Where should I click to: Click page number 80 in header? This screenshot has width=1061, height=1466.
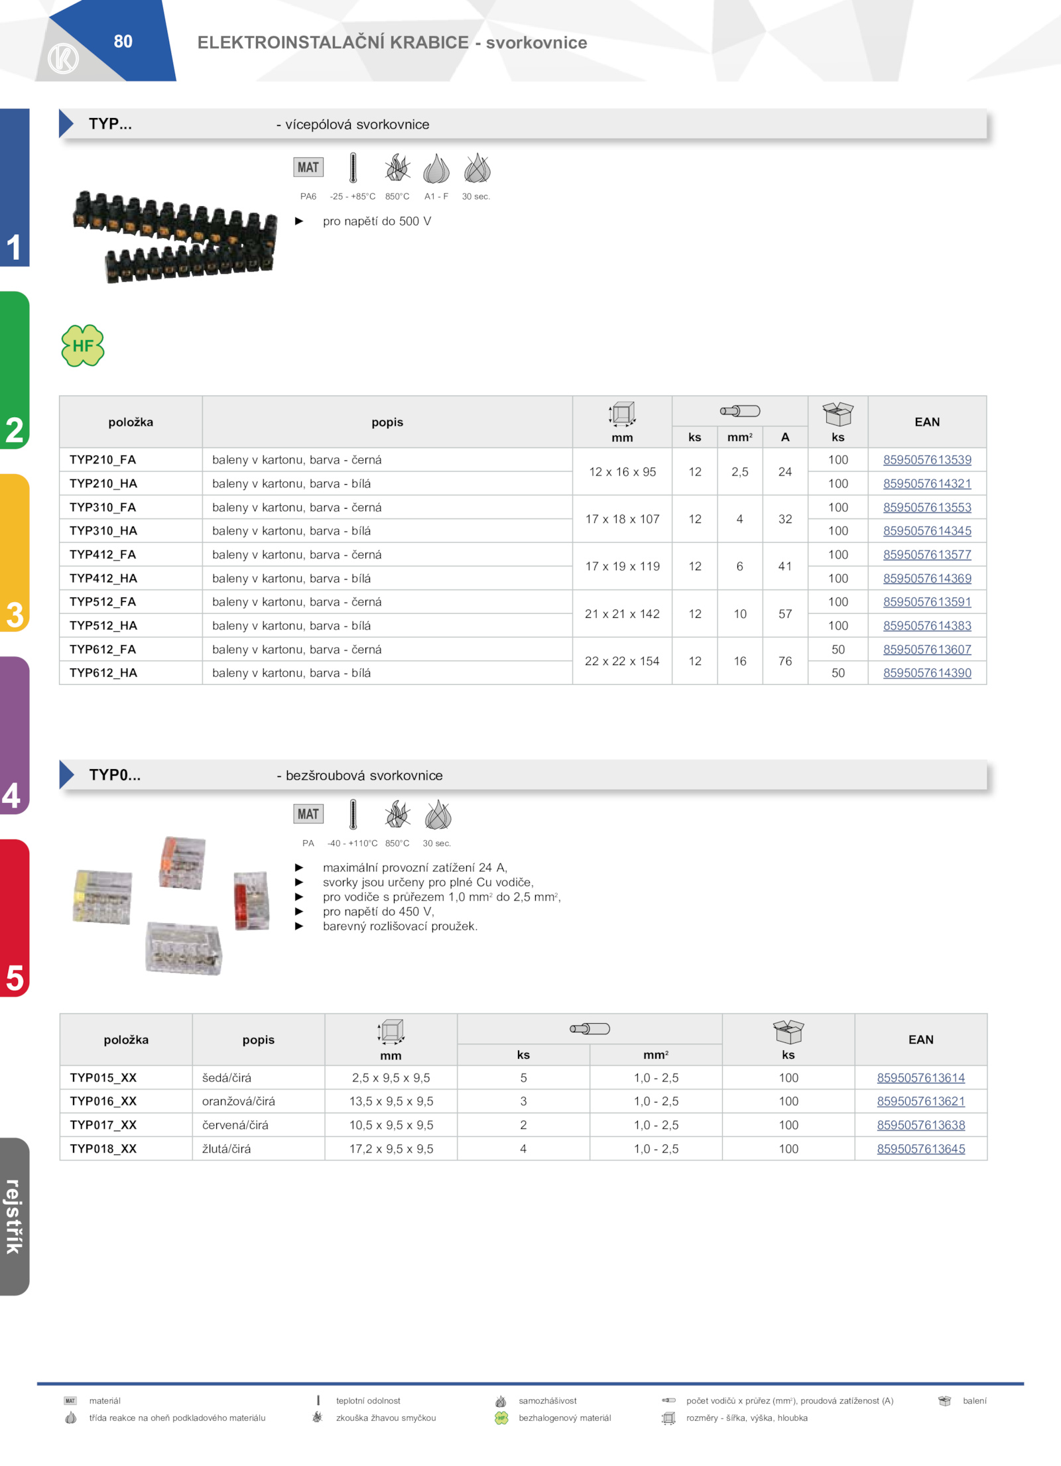[x=123, y=41]
